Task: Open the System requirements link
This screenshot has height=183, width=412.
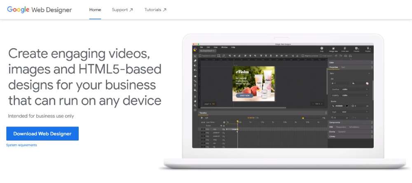Action: (21, 145)
